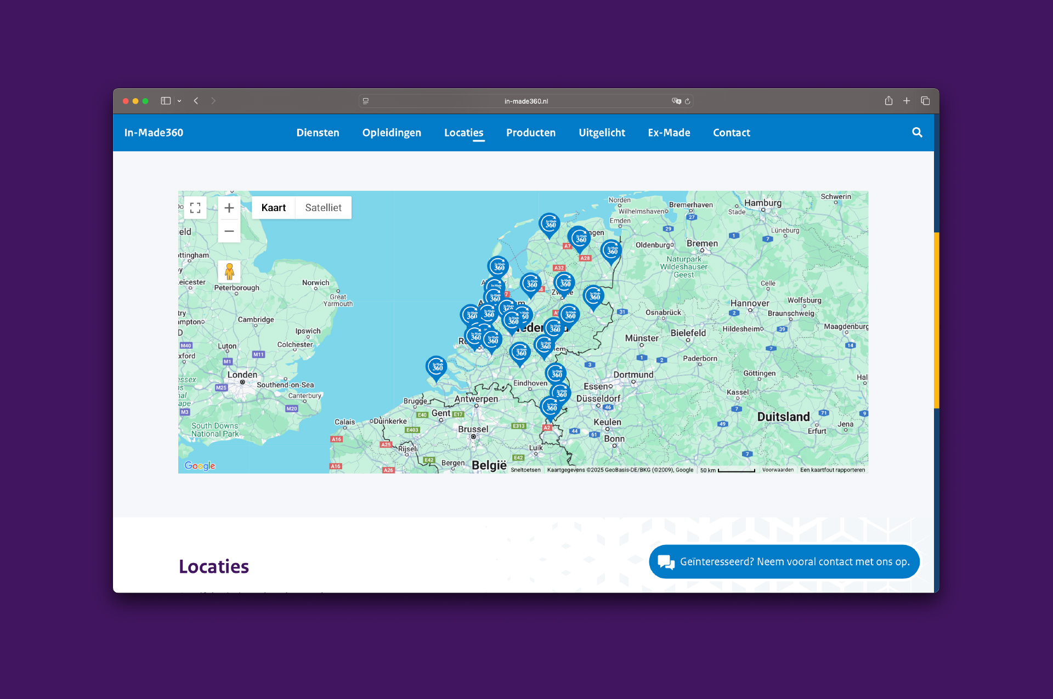Click the search magnifier icon in header
Screen dimensions: 1053x699
click(917, 133)
